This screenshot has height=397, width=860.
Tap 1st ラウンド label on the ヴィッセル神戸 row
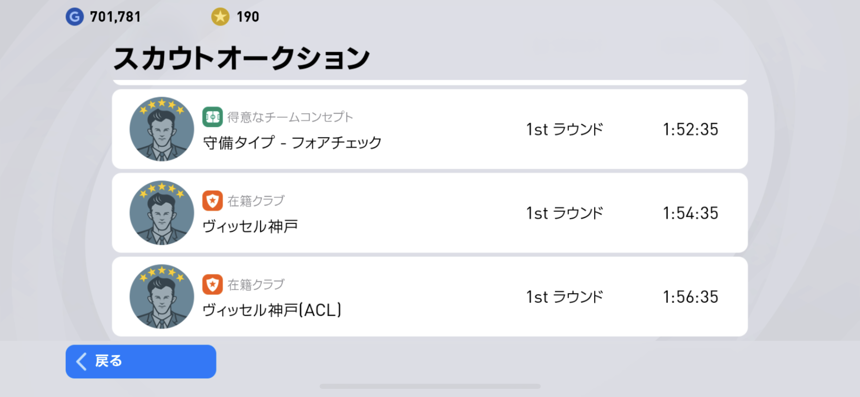pyautogui.click(x=565, y=213)
